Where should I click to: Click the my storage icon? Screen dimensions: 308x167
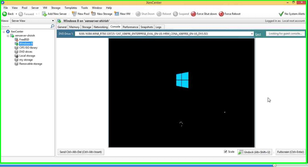17,60
